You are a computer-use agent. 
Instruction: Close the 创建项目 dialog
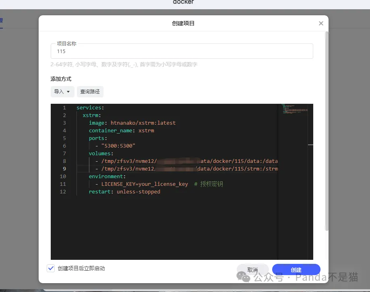pos(321,23)
